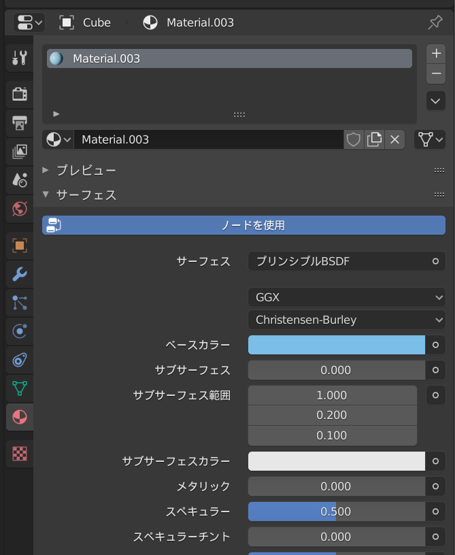The height and width of the screenshot is (555, 455).
Task: Open the GGX distribution dropdown
Action: click(x=347, y=297)
